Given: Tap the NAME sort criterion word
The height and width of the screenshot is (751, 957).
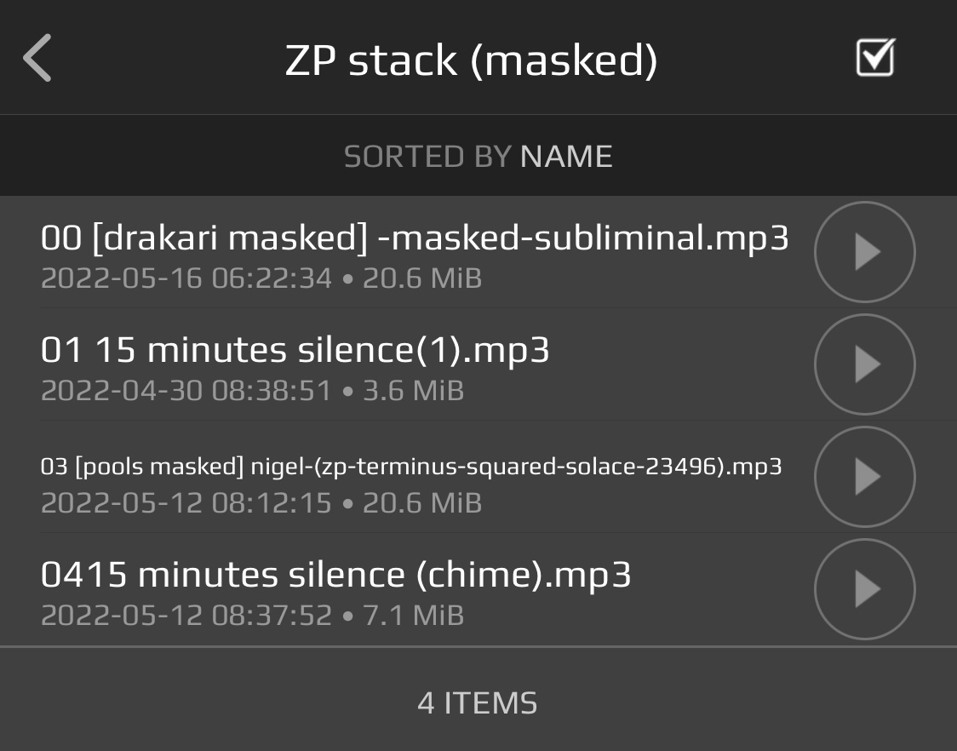Looking at the screenshot, I should pyautogui.click(x=566, y=157).
